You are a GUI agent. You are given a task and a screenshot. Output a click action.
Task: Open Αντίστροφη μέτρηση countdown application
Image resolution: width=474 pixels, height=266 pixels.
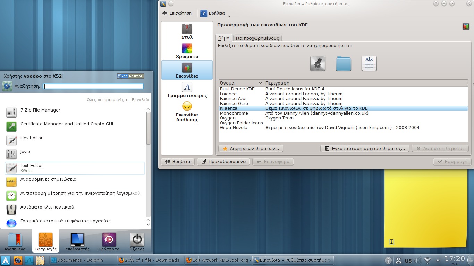coord(75,196)
